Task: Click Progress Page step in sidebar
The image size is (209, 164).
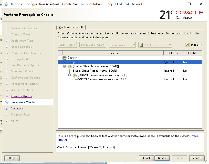Action: (20, 114)
